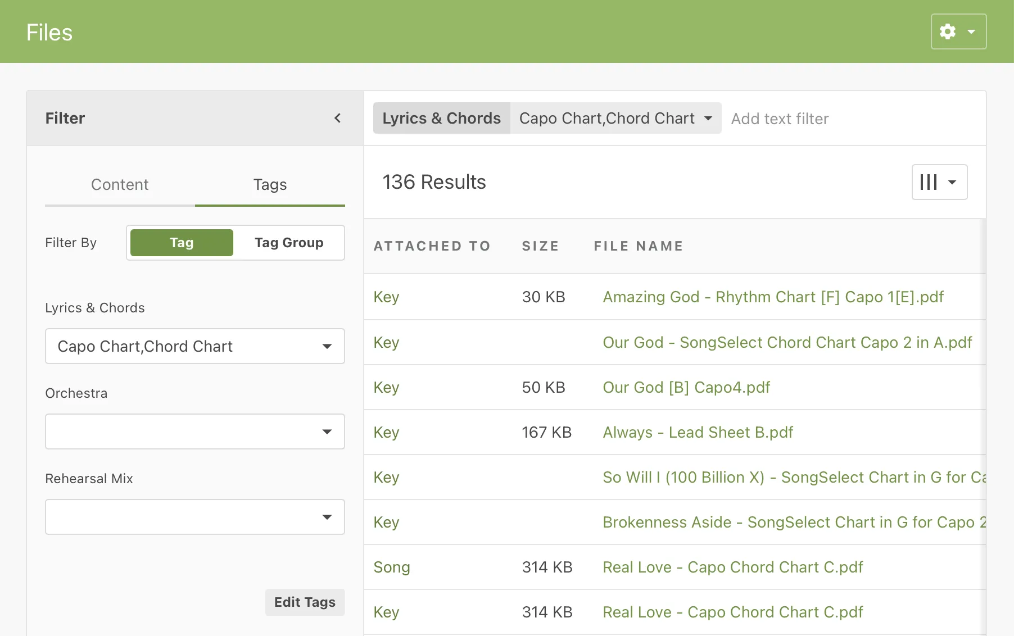Open the caret beside the settings gear
Viewport: 1014px width, 636px height.
coord(969,31)
